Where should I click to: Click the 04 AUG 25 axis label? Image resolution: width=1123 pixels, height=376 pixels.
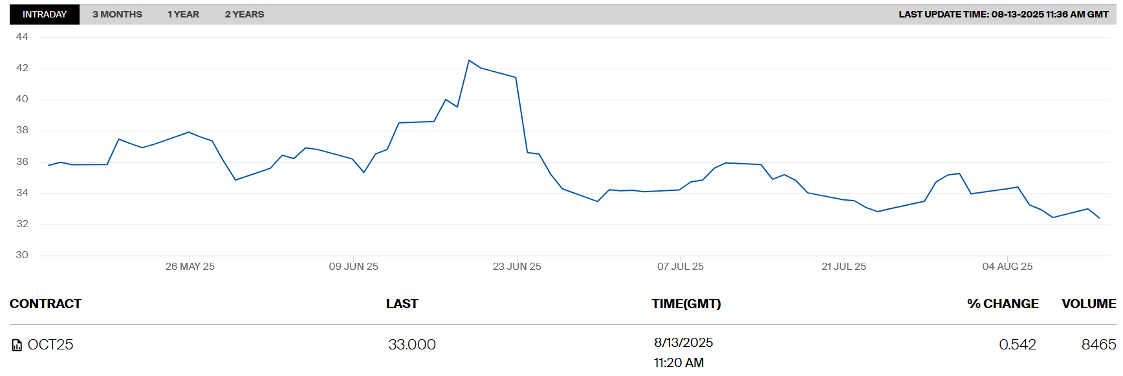click(x=1007, y=267)
